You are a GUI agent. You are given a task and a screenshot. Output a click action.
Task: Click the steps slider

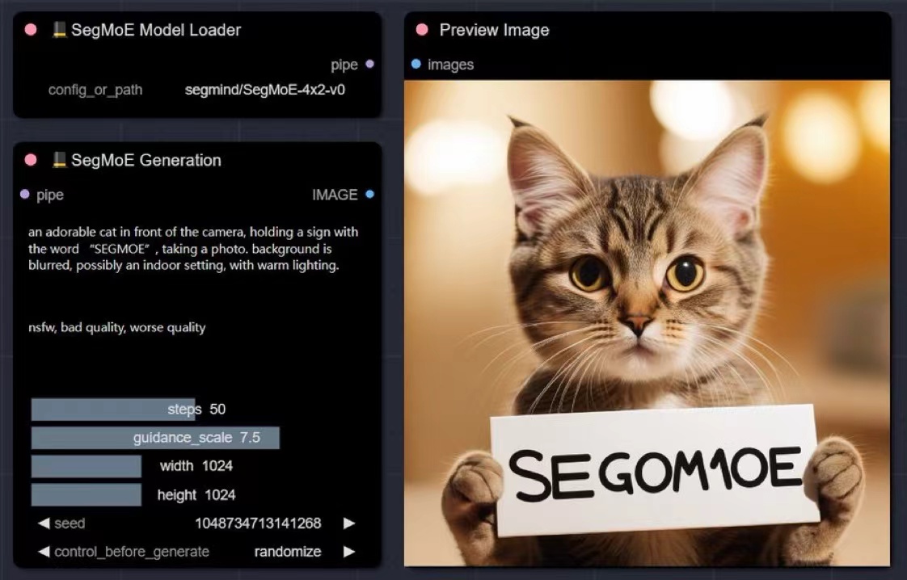pyautogui.click(x=197, y=409)
